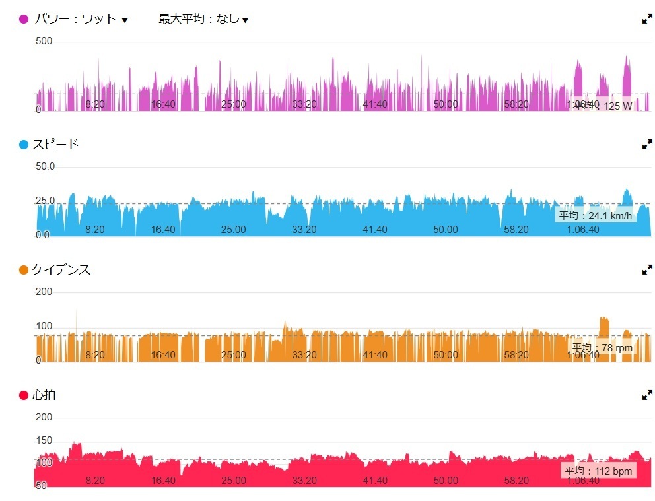Click the 50.0 axis label on speed chart
655x501 pixels.
pos(45,166)
